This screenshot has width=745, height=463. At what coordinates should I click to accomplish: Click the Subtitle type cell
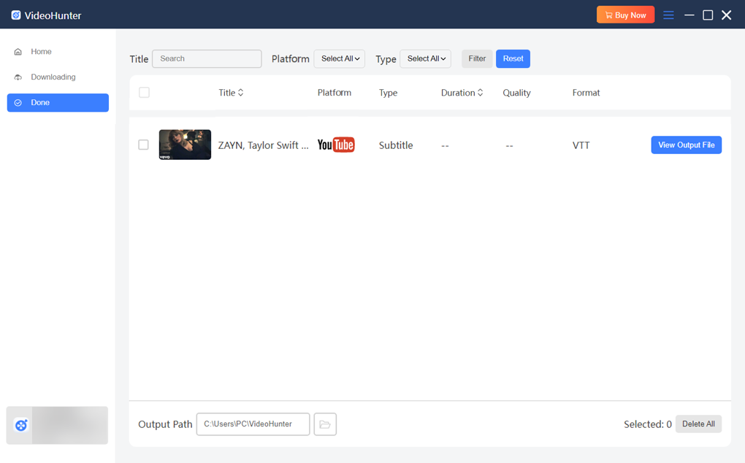tap(396, 145)
